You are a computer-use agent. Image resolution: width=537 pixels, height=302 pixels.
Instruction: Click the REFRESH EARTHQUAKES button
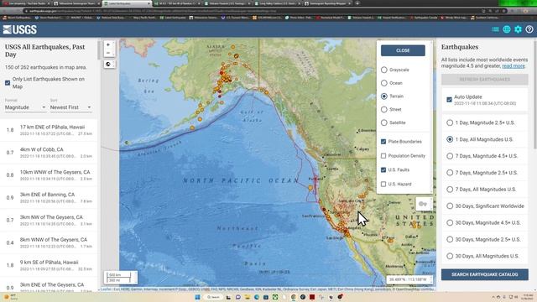[485, 79]
